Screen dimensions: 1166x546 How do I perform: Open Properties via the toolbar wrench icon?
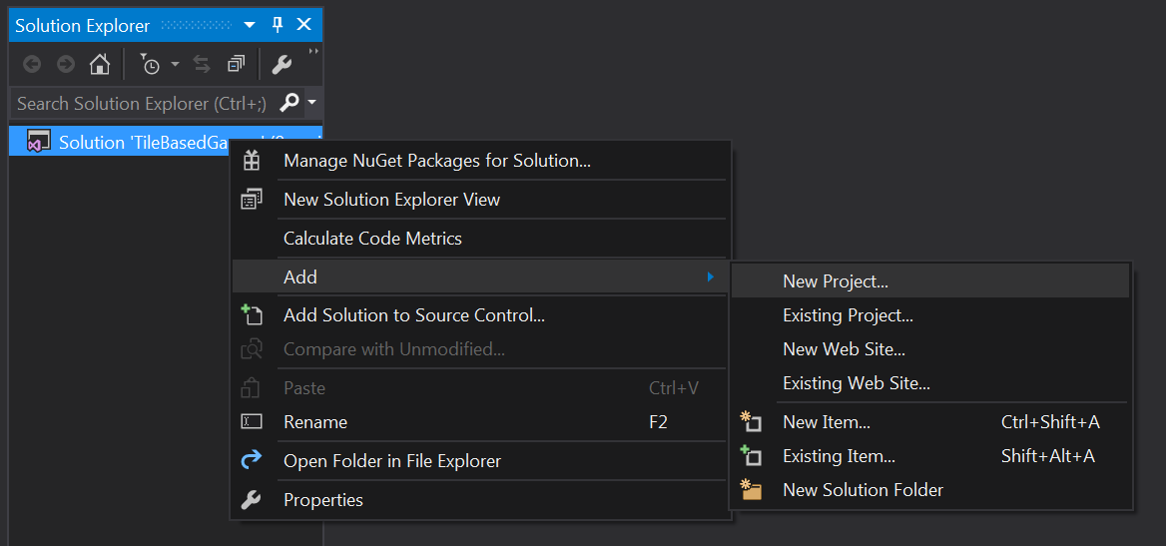tap(282, 65)
